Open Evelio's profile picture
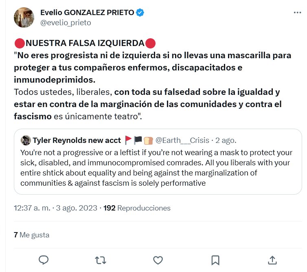307x272 pixels. coord(24,17)
